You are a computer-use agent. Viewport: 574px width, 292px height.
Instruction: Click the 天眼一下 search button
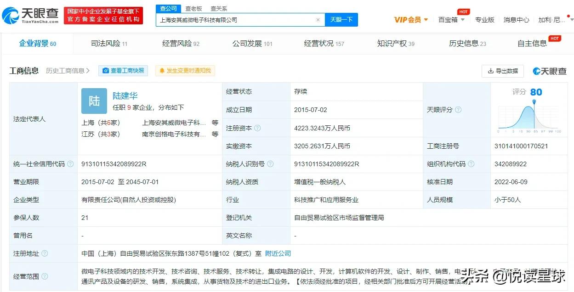point(341,20)
